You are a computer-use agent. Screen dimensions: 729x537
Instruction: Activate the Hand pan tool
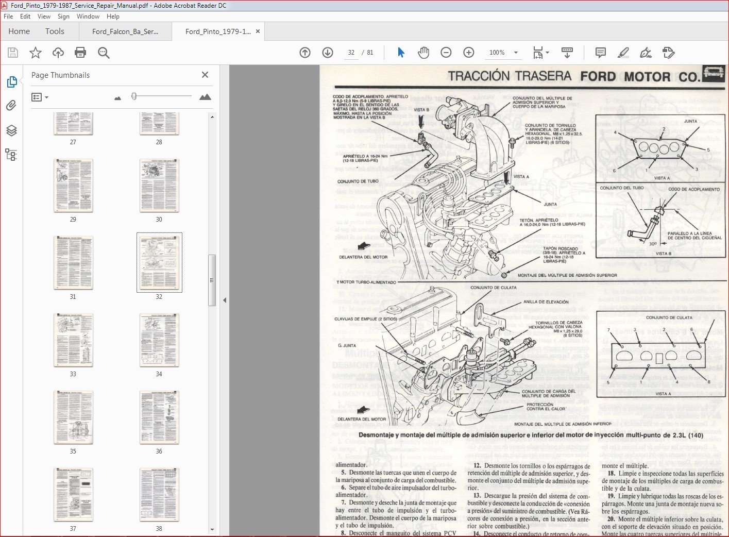423,53
